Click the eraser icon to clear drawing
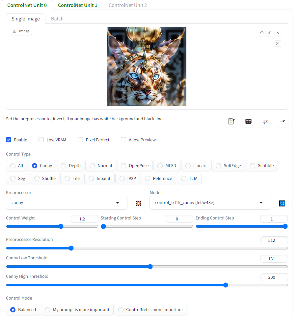The width and height of the screenshot is (299, 318). tap(270, 33)
